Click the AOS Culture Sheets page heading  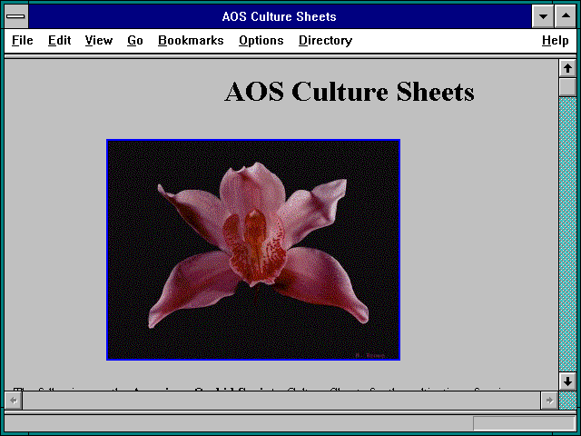point(350,92)
